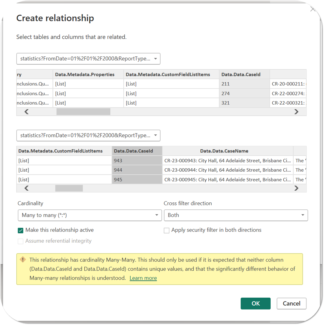Enable Apply security filter in both directions
Image resolution: width=324 pixels, height=325 pixels.
[x=167, y=230]
